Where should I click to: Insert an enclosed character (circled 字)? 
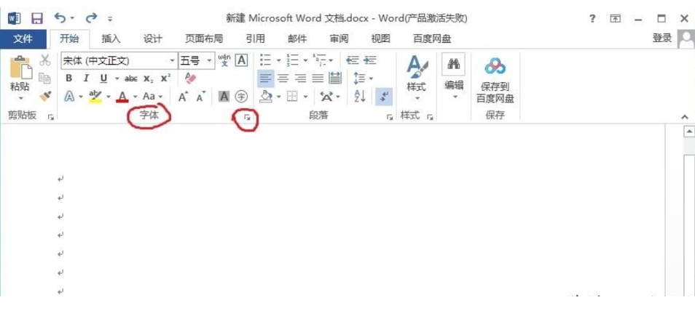click(x=241, y=96)
